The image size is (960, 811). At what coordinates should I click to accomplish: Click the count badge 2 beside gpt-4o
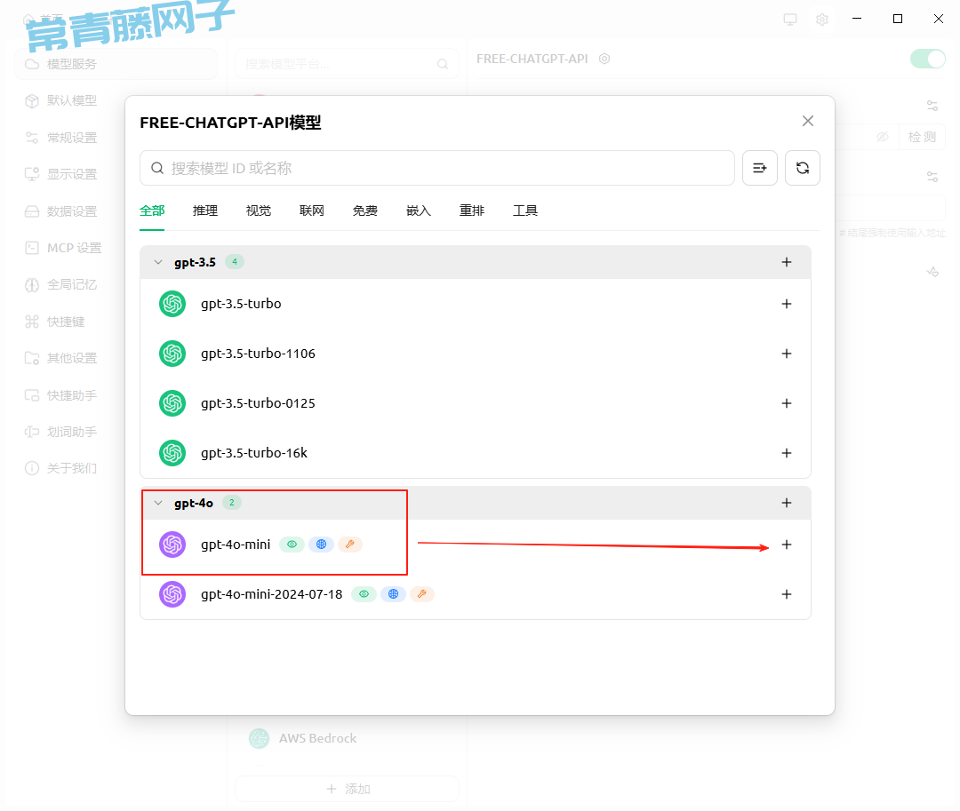pyautogui.click(x=231, y=503)
